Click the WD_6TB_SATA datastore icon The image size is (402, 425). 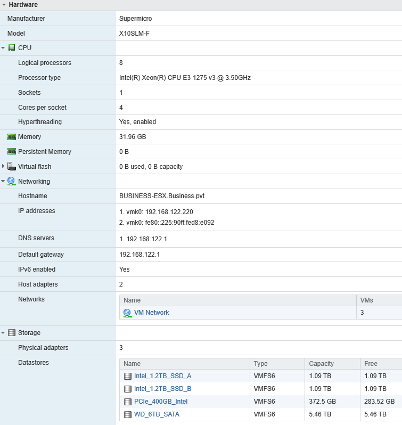127,414
